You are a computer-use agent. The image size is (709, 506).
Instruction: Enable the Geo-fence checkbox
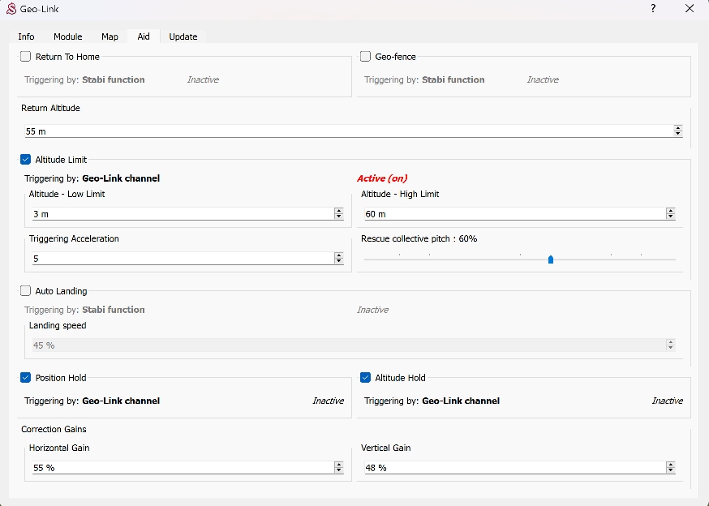coord(366,57)
